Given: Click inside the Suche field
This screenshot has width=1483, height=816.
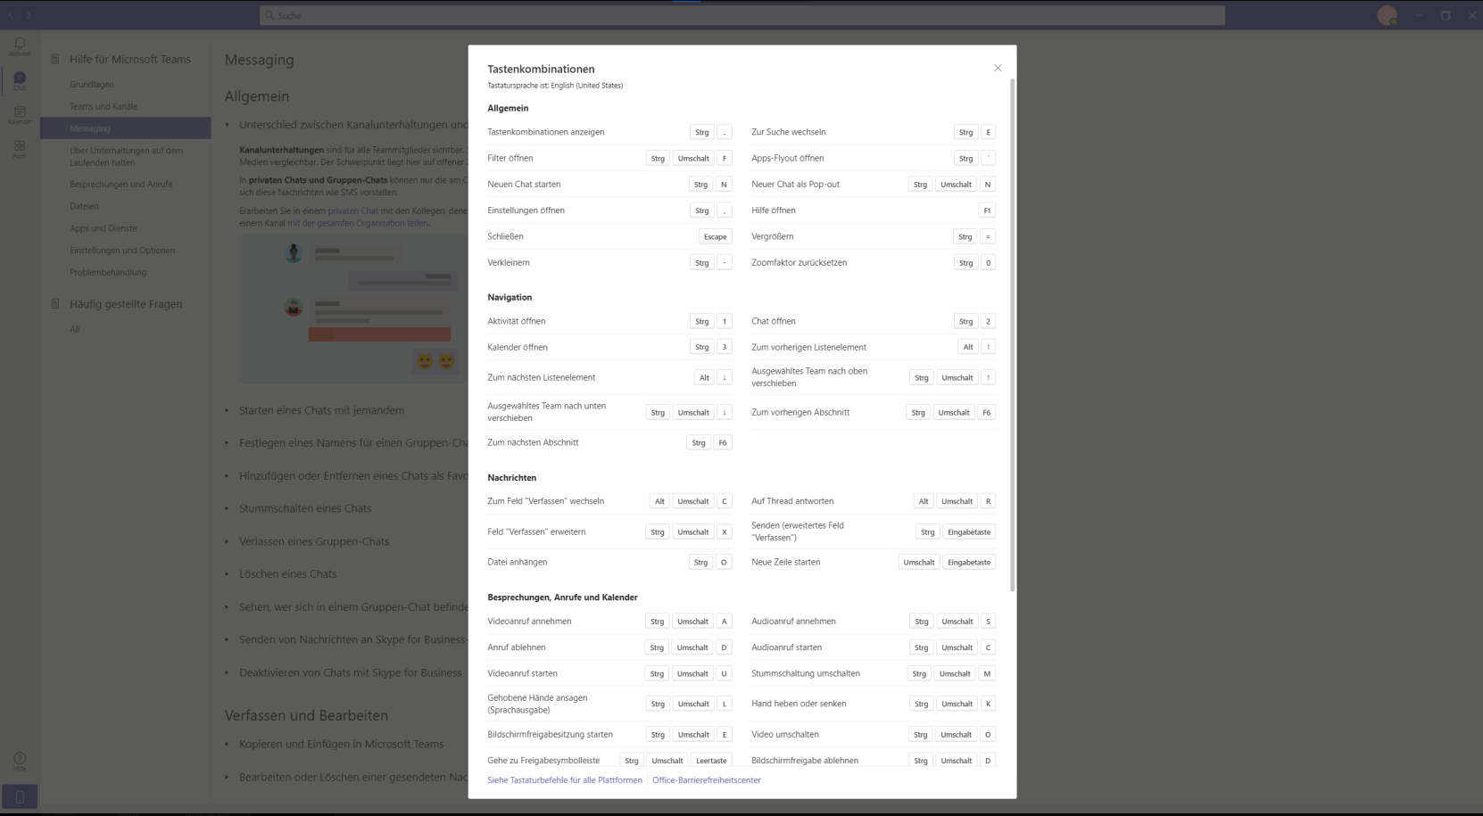Looking at the screenshot, I should click(x=742, y=15).
